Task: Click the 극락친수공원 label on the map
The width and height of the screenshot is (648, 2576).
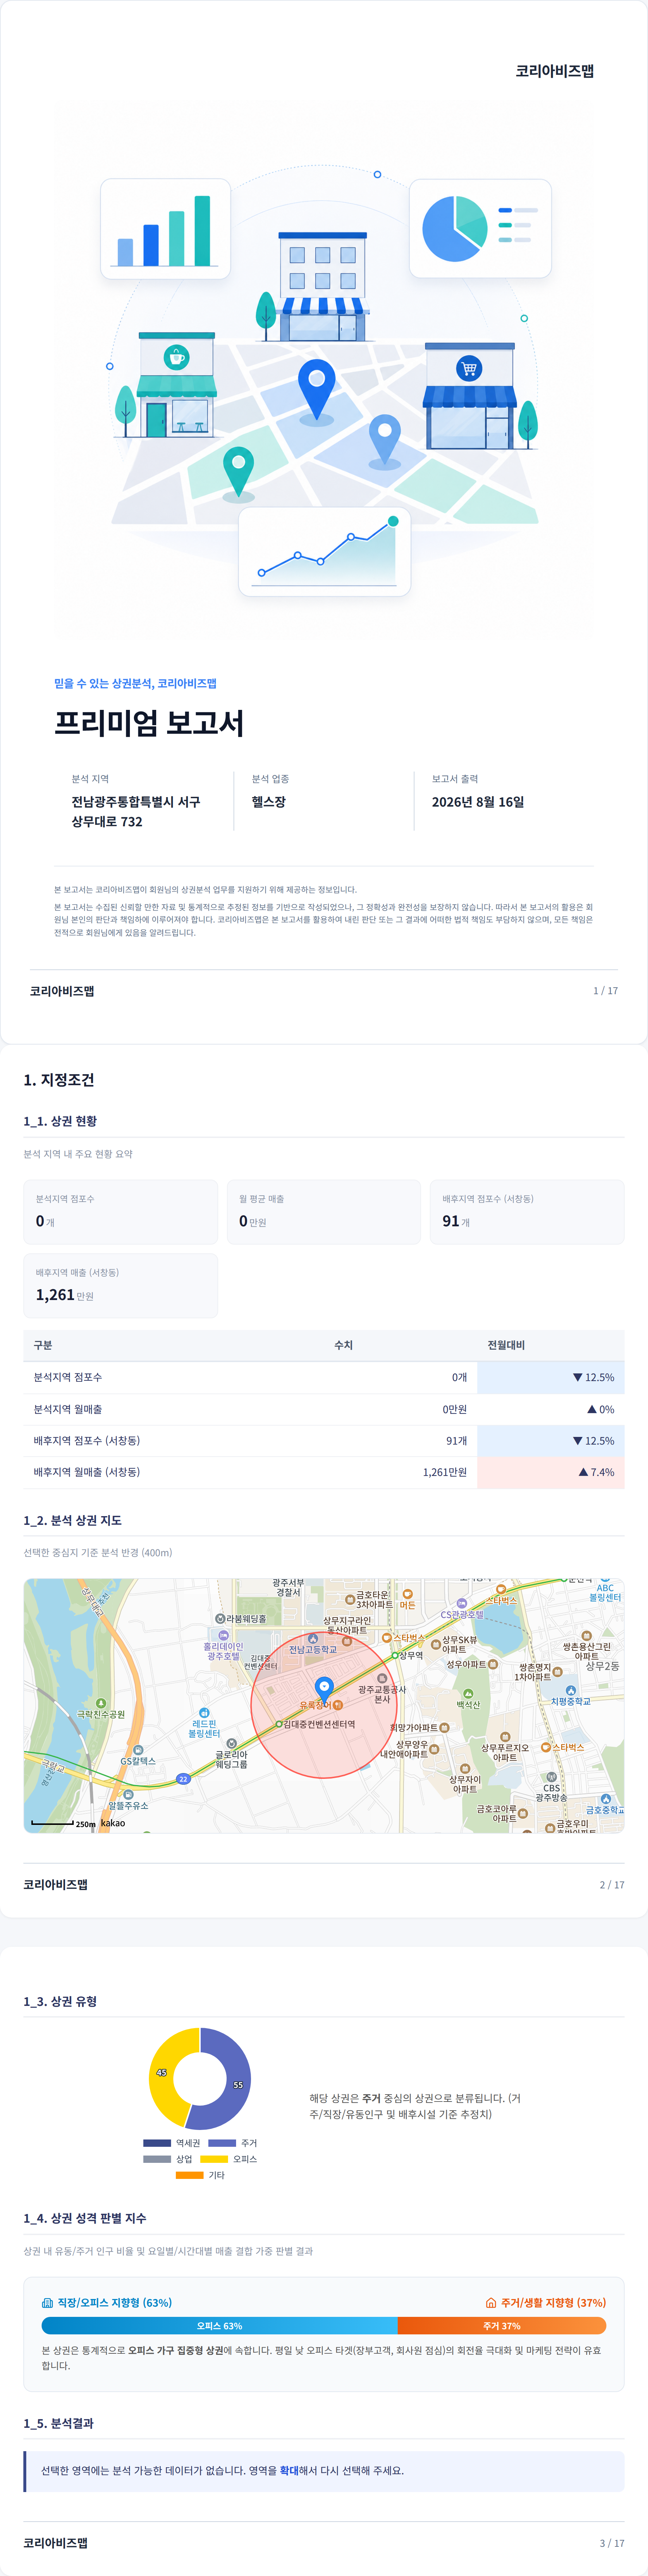Action: coord(101,1714)
